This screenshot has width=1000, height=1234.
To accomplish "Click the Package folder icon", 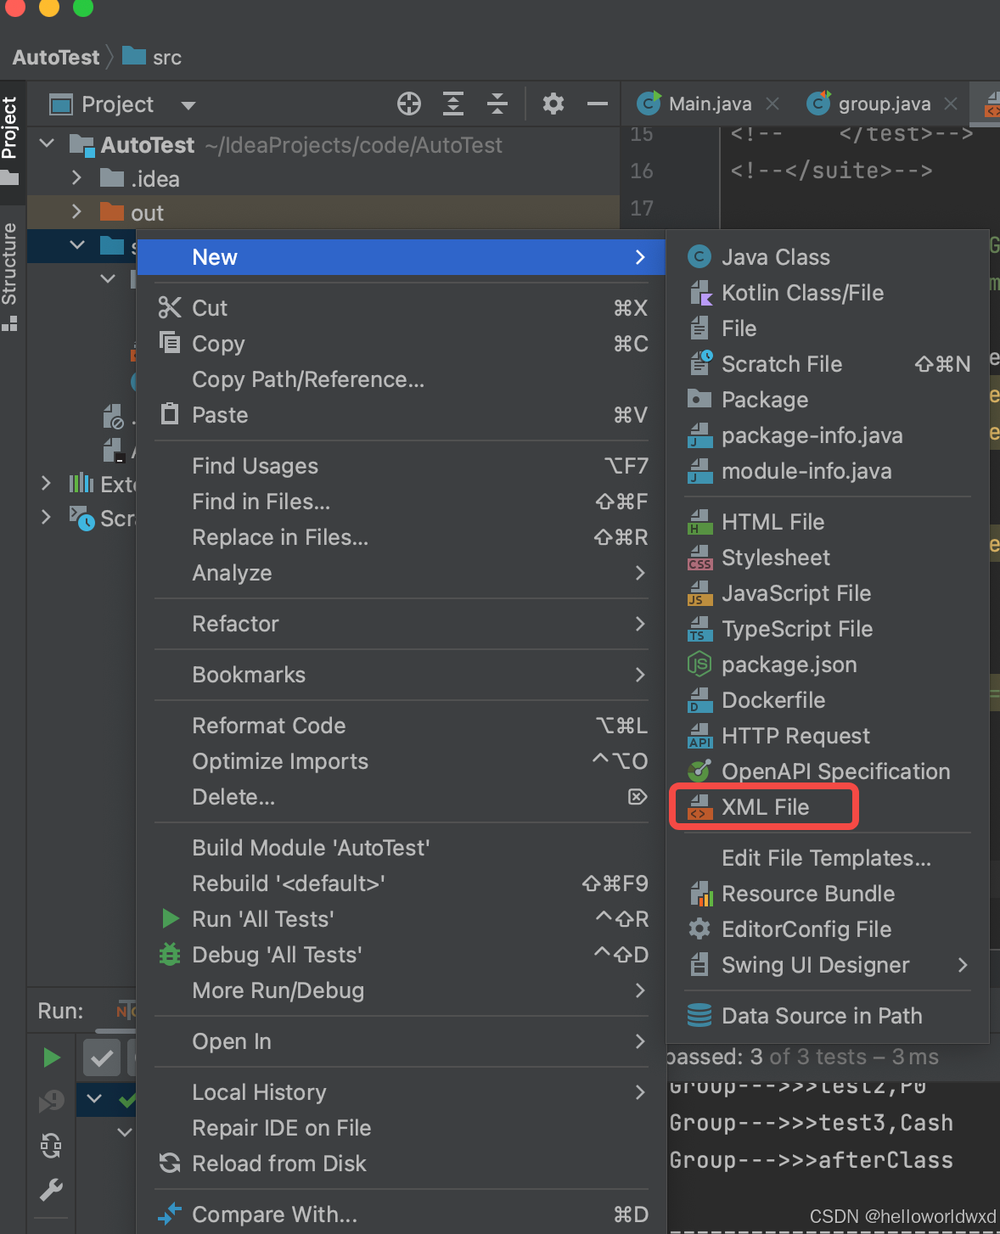I will tap(699, 399).
